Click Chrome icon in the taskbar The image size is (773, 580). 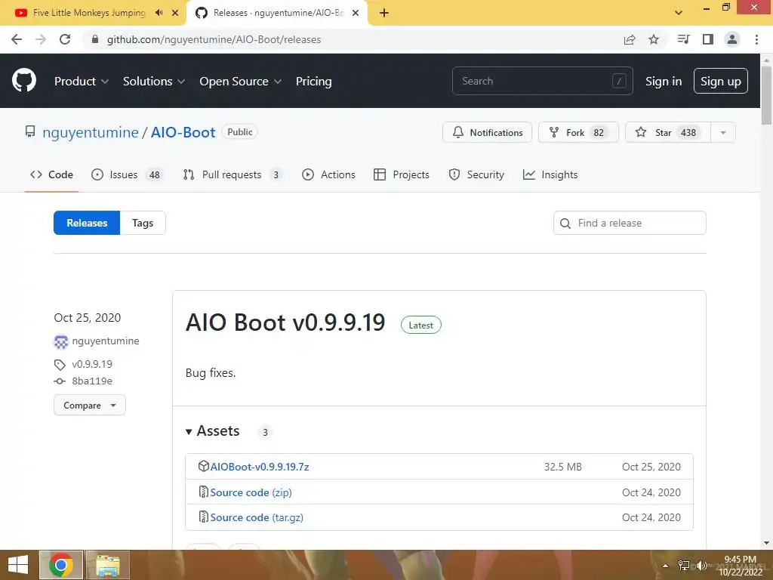tap(61, 565)
